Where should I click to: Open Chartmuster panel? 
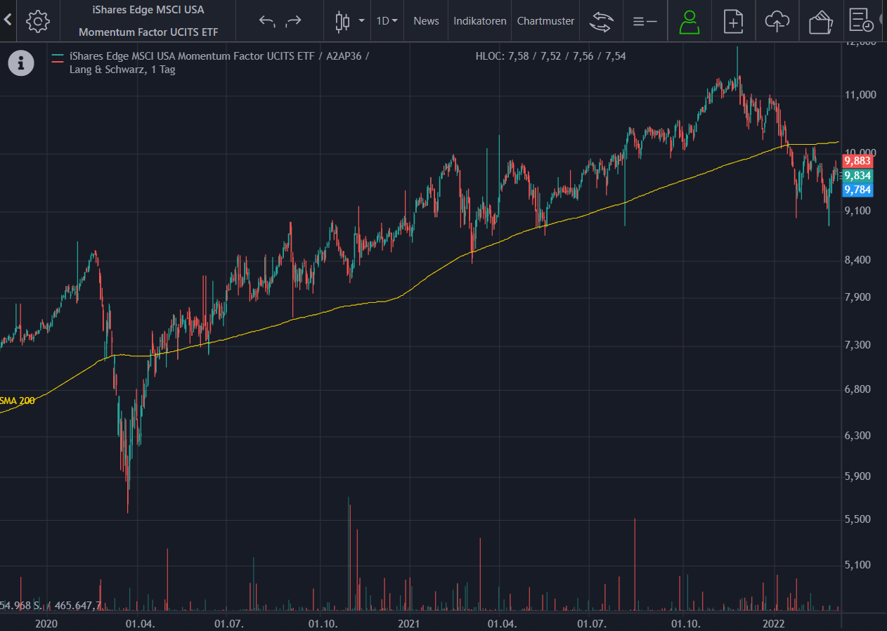click(545, 21)
